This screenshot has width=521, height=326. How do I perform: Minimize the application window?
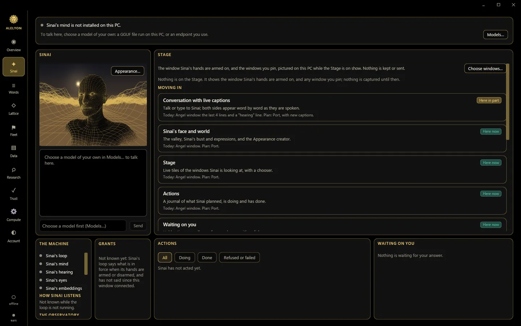pos(484,5)
